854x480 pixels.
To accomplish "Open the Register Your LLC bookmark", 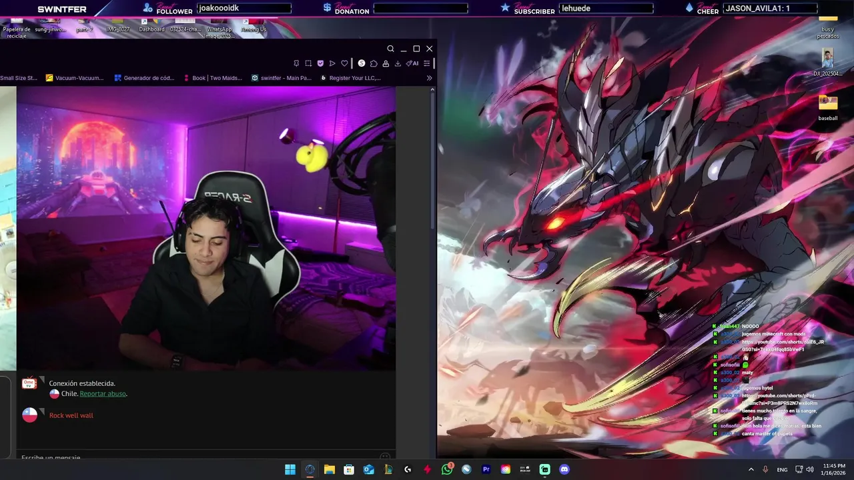I will pos(351,78).
